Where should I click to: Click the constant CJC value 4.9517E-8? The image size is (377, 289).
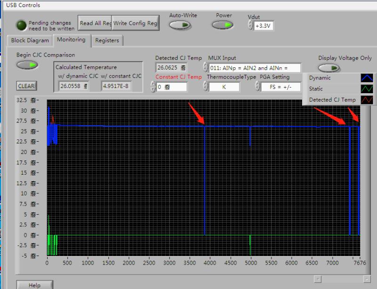[116, 86]
